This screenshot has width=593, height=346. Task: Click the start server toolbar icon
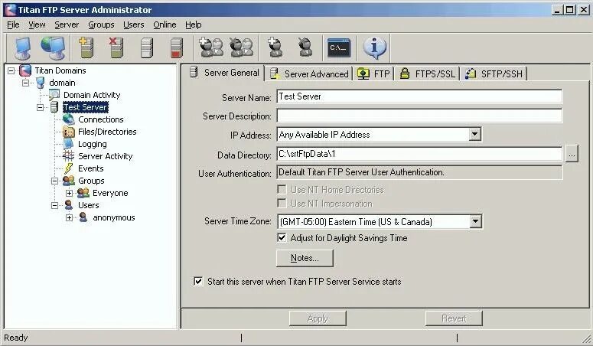147,47
